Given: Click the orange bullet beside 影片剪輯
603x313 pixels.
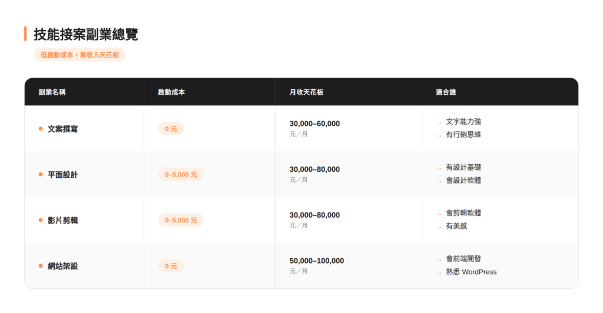Looking at the screenshot, I should (41, 220).
